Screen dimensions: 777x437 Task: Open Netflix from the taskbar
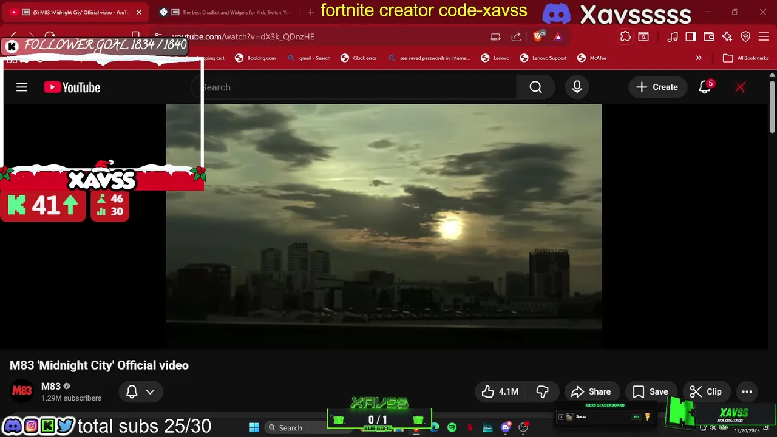[x=470, y=427]
